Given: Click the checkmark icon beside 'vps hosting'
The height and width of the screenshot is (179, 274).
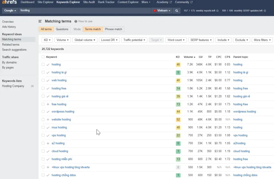Looking at the screenshot, I should 48,136.
